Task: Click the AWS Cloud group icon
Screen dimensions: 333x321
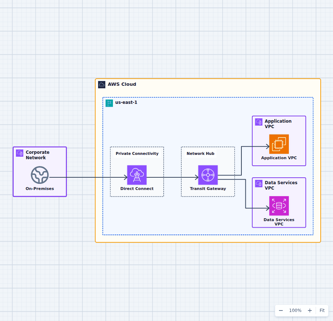Action: 102,84
